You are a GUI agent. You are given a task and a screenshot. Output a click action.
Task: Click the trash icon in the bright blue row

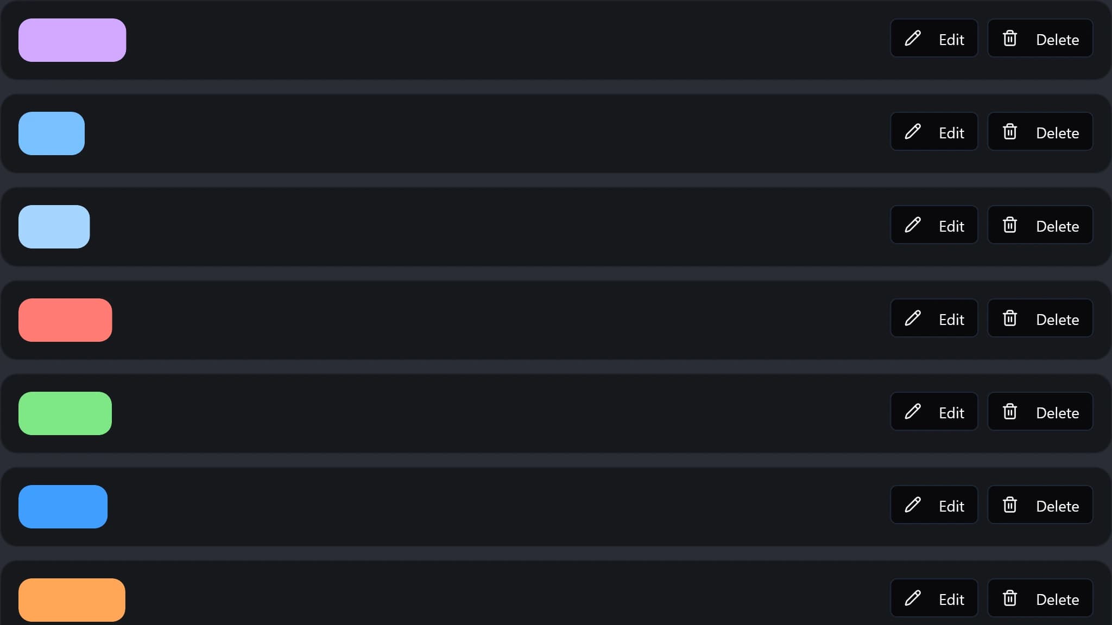1010,505
